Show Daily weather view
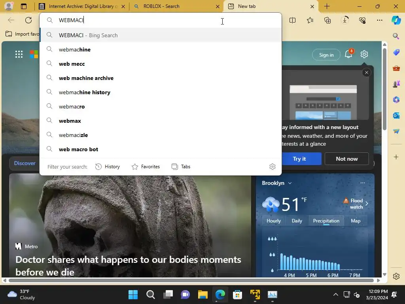Image resolution: width=405 pixels, height=304 pixels. [297, 221]
